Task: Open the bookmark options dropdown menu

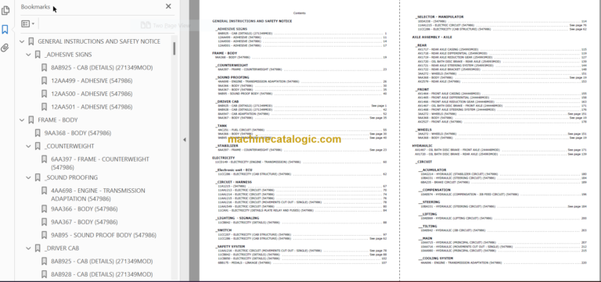Action: (27, 23)
